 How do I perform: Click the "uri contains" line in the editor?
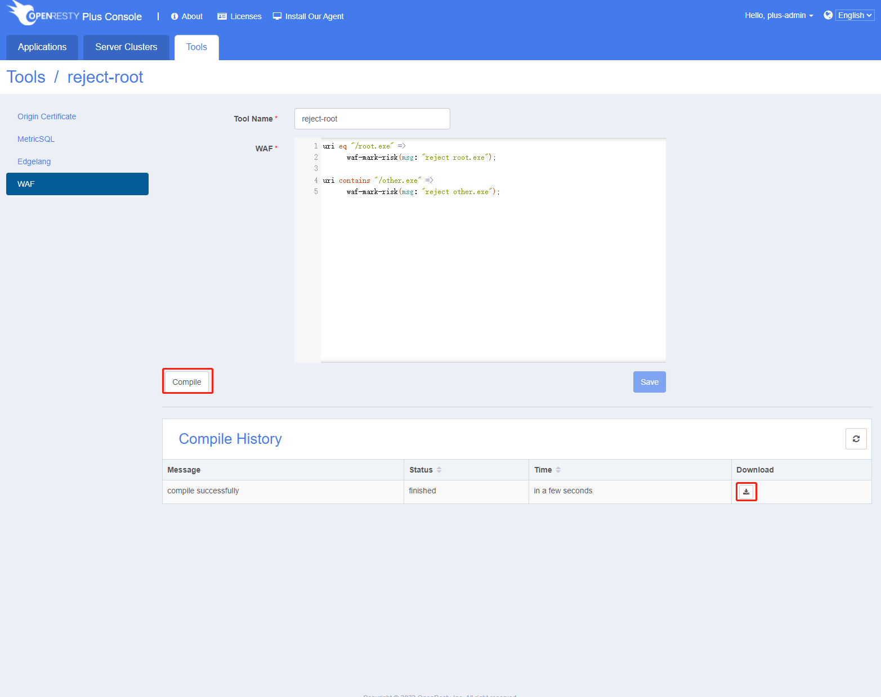tap(378, 181)
